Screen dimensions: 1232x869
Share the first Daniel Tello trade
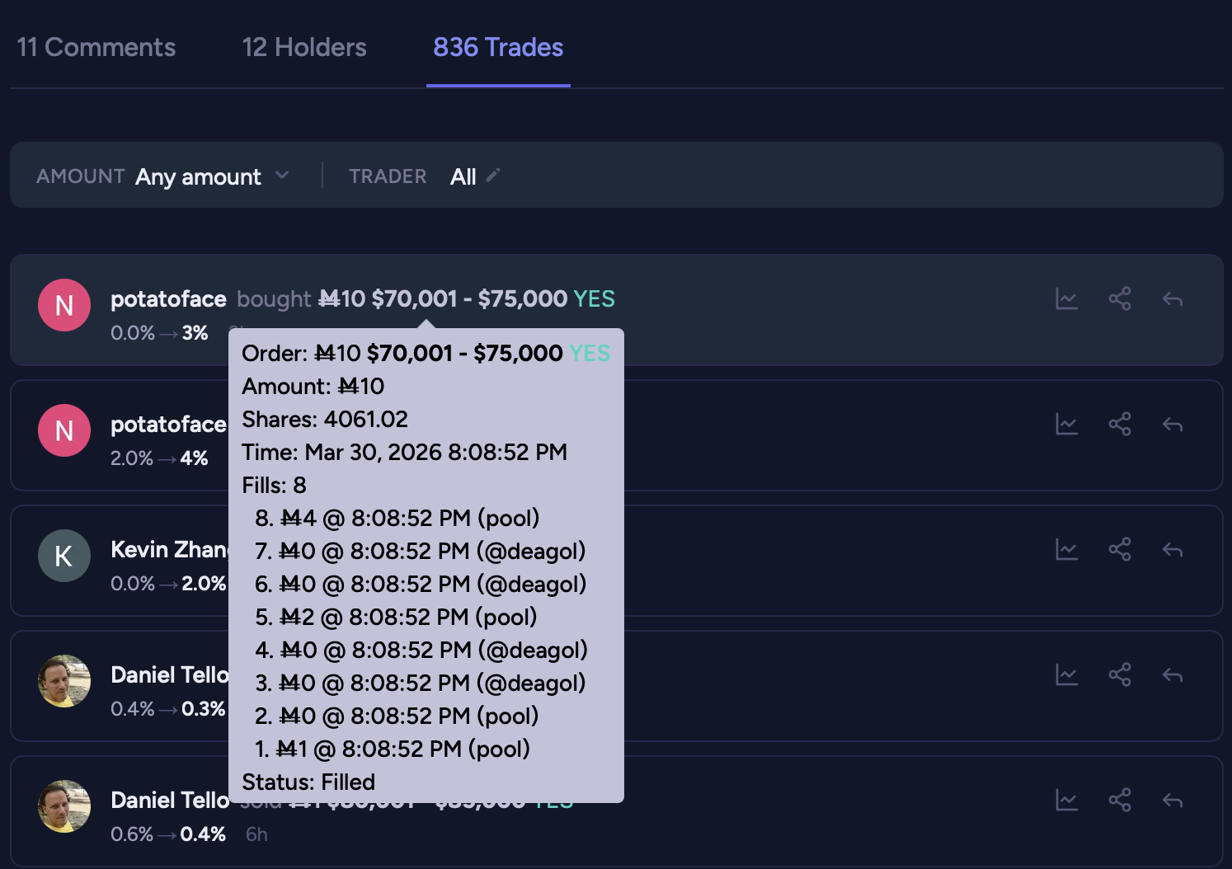click(1119, 675)
